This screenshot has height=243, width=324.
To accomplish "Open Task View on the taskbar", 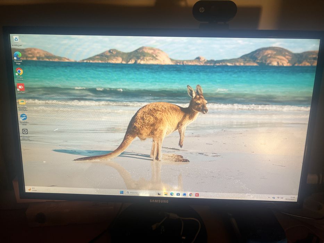I will (159, 194).
